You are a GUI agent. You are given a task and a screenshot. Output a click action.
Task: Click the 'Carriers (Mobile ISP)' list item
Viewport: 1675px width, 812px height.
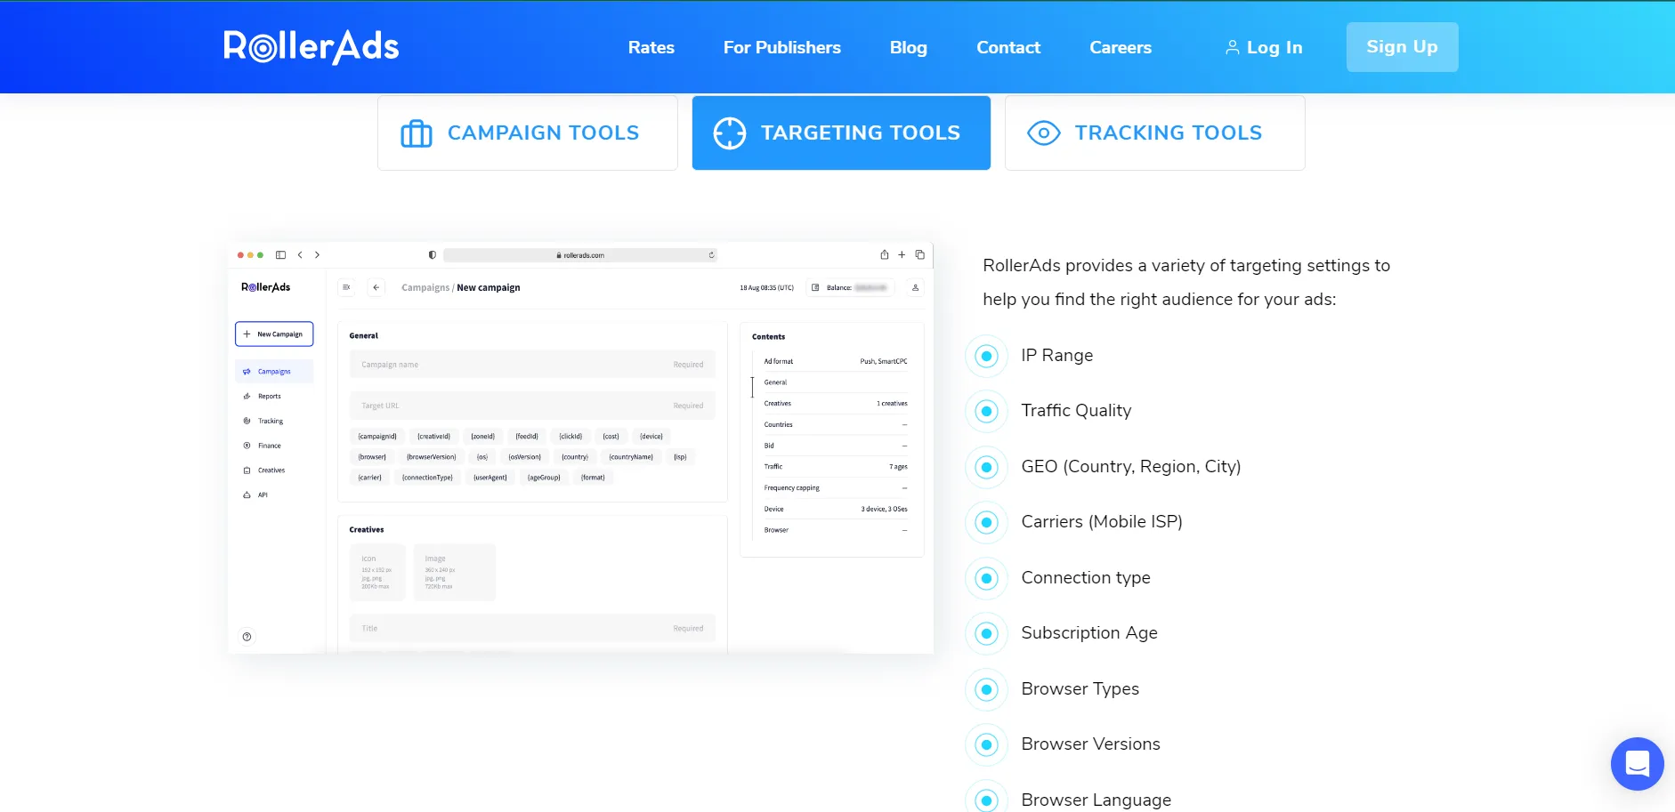[x=1102, y=522]
